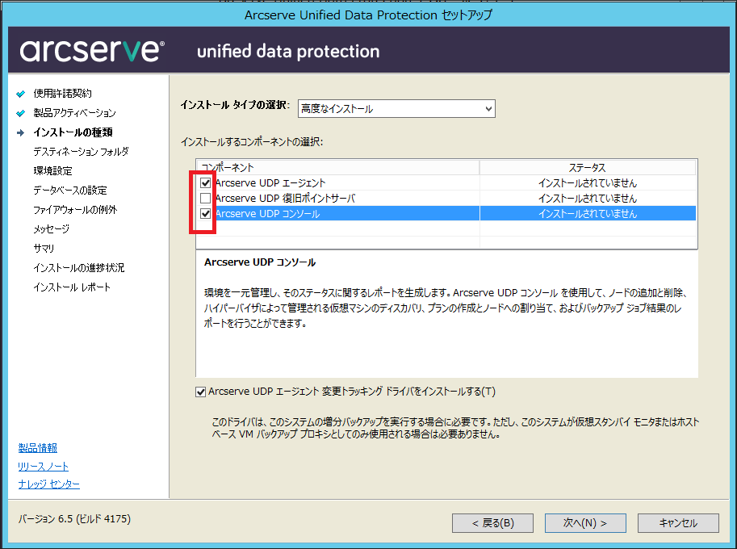Open the リリース ノート link
Screen dimensions: 737x549
coord(44,467)
